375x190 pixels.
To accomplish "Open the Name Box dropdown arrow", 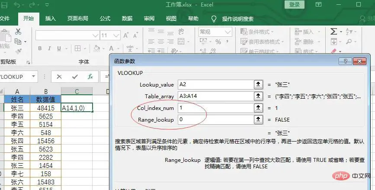I will pyautogui.click(x=33, y=77).
